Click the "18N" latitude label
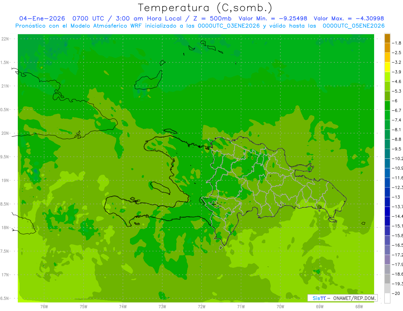This screenshot has width=403, height=311. [x=5, y=227]
